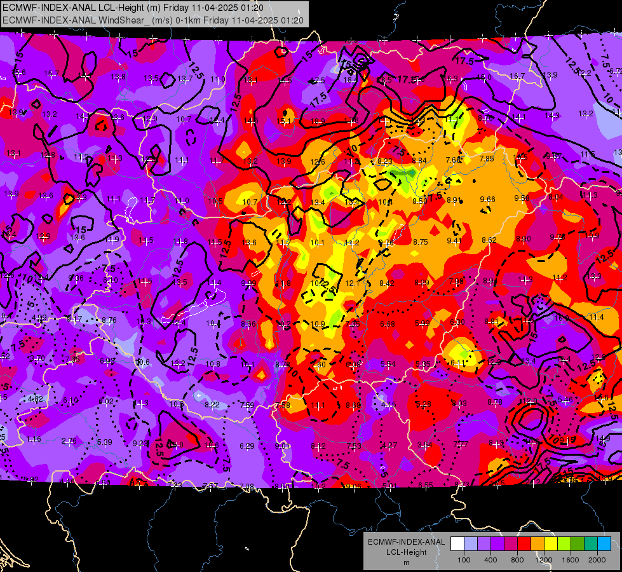622x572 pixels.
Task: Click the grid value 6.02
Action: click(x=106, y=401)
